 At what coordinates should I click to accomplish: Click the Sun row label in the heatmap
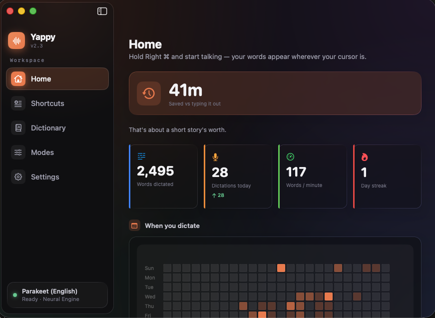149,268
